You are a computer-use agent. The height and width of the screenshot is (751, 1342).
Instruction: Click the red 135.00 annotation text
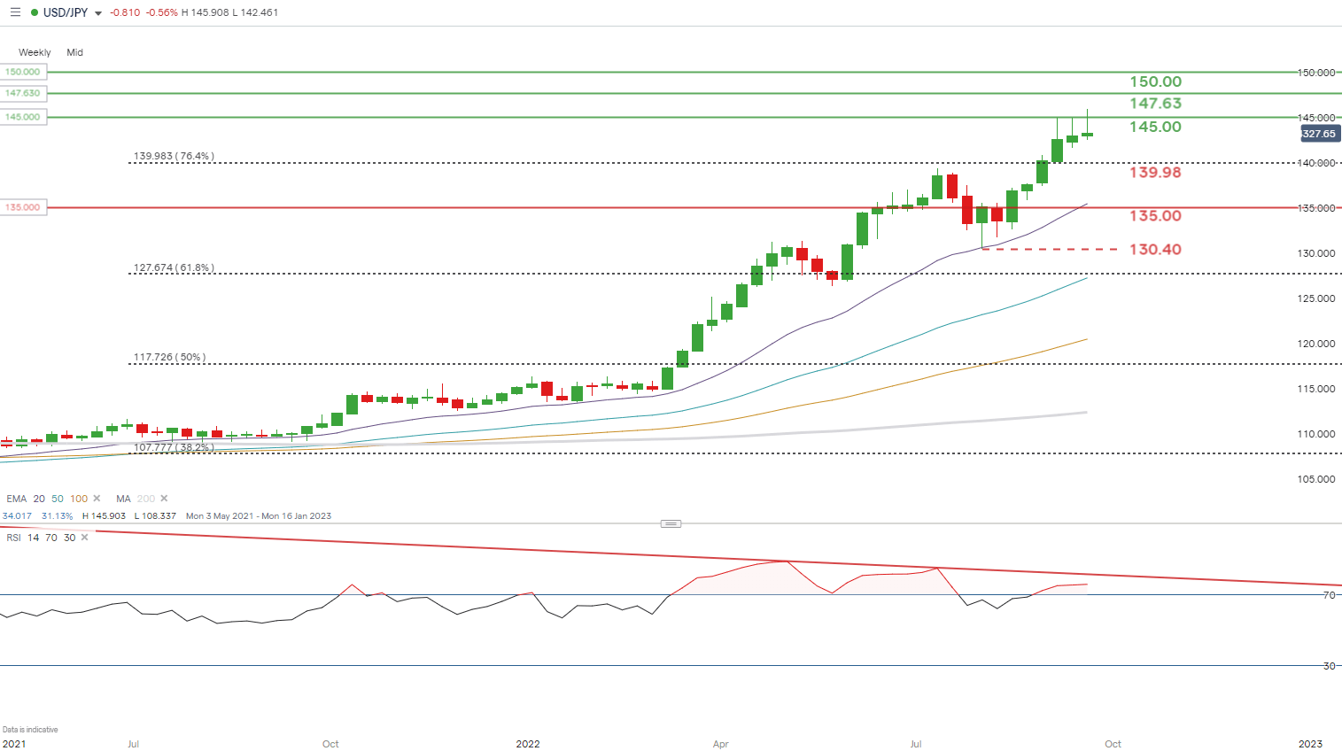tap(1155, 215)
